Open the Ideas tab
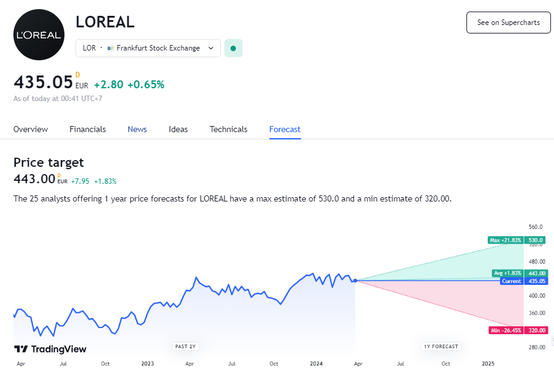554x375 pixels. 178,129
